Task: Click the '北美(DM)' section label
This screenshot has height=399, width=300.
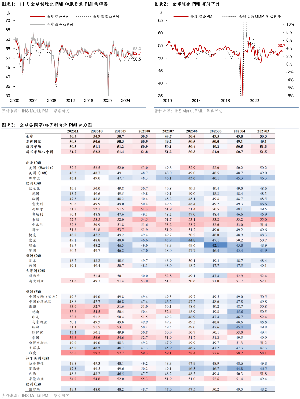Action: (x=33, y=163)
